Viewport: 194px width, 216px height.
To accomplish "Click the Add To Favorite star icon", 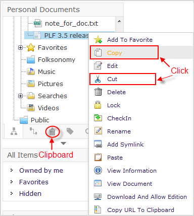I will pyautogui.click(x=98, y=40).
